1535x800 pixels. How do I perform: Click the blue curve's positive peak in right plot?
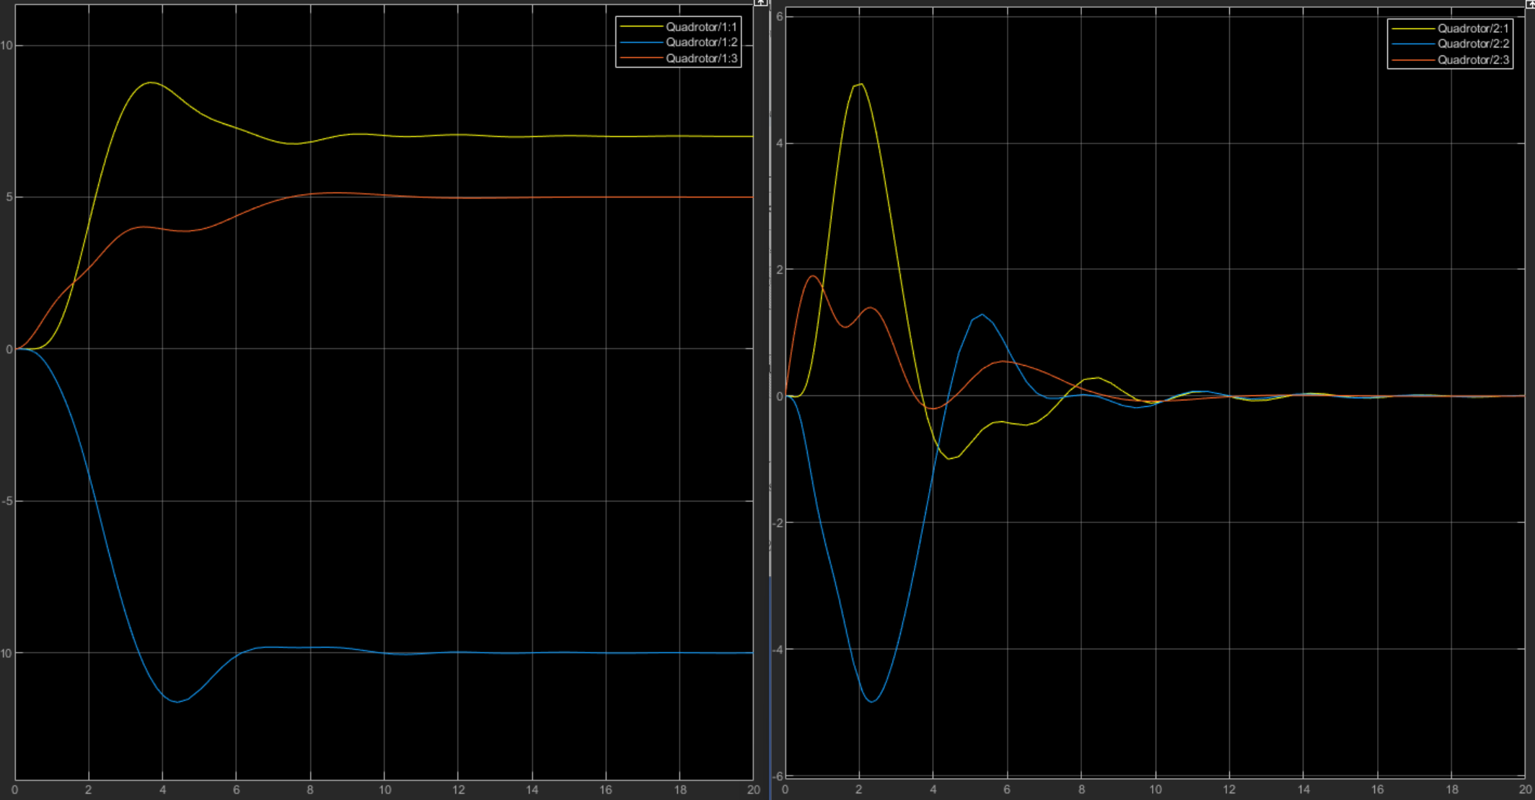point(982,315)
